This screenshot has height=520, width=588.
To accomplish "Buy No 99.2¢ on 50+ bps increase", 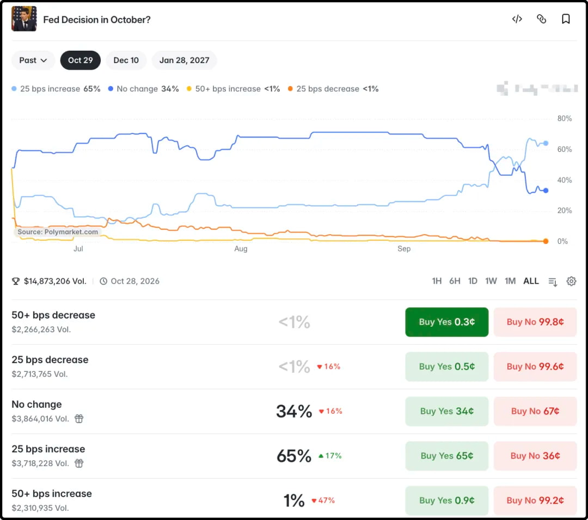I will point(535,500).
